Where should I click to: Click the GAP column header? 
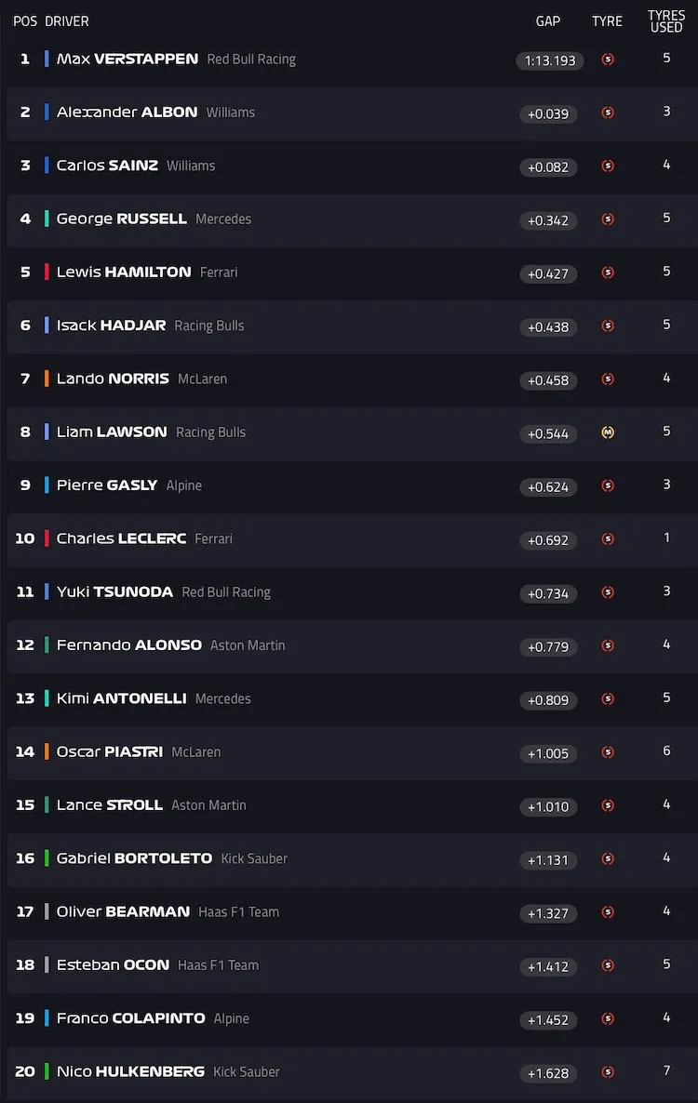pos(548,21)
